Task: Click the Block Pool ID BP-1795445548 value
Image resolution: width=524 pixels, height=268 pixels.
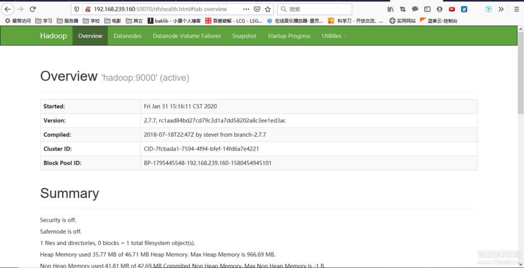Action: click(x=208, y=163)
